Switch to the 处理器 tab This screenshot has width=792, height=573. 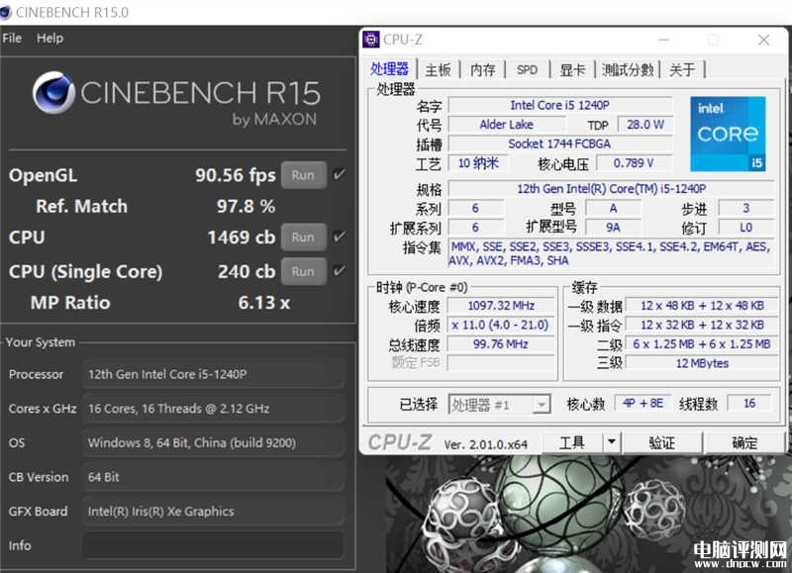pyautogui.click(x=389, y=68)
